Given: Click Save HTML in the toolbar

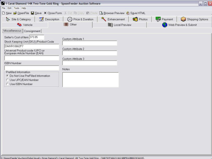Looking at the screenshot, I should 138,13.
